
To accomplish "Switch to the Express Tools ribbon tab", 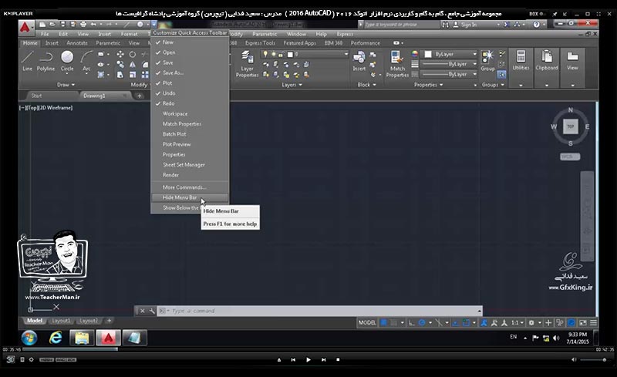I will point(260,43).
